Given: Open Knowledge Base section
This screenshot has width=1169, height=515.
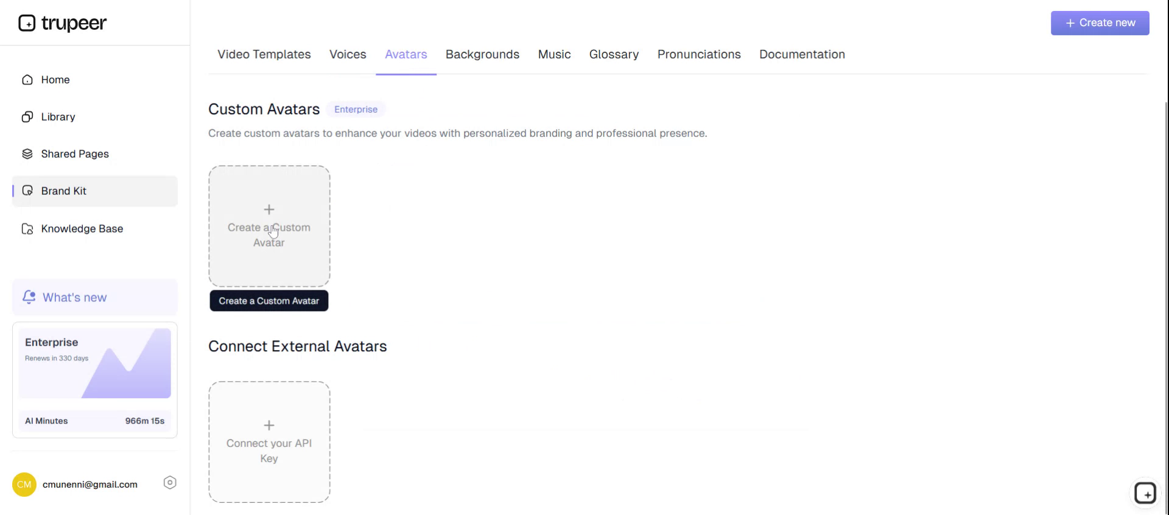Looking at the screenshot, I should click(95, 229).
